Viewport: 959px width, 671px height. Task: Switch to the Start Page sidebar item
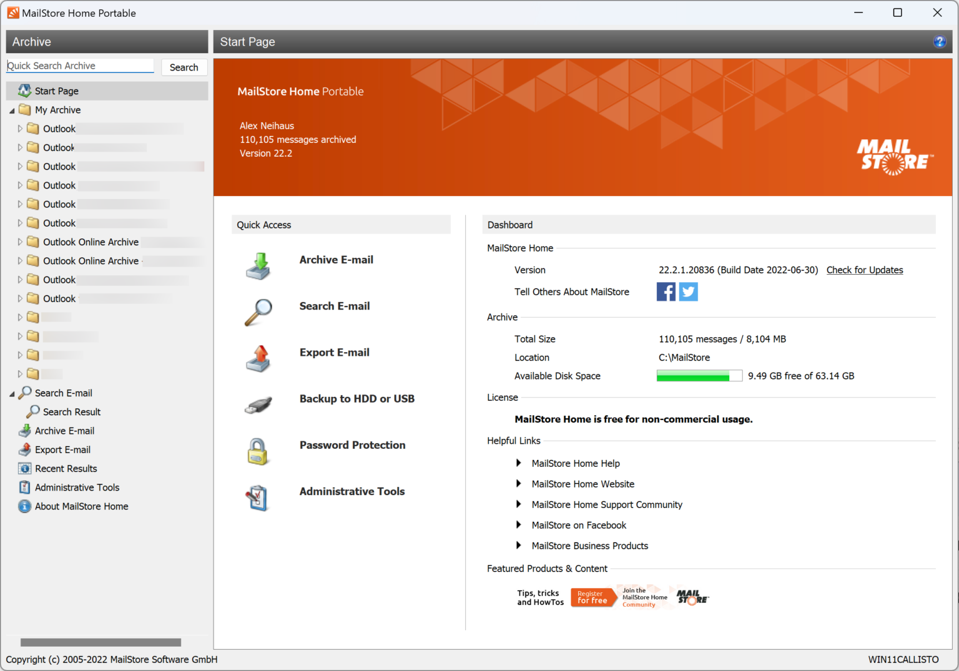click(x=57, y=91)
